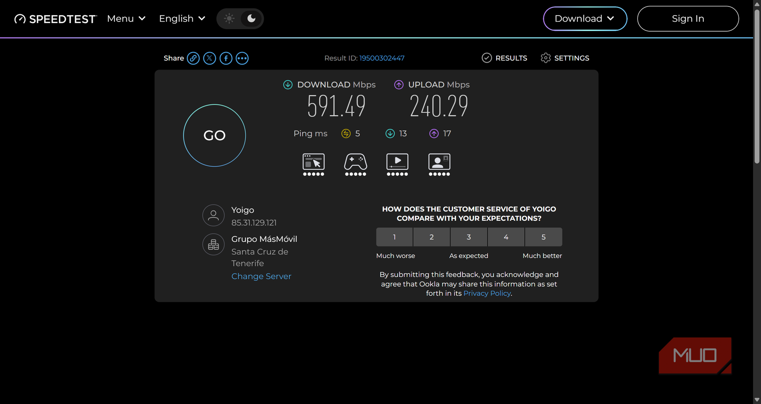
Task: Click the Grupo MásMóvil server icon
Action: click(x=214, y=245)
